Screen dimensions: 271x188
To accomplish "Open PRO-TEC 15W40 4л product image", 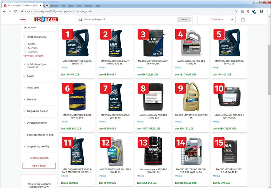I will (x=191, y=43).
